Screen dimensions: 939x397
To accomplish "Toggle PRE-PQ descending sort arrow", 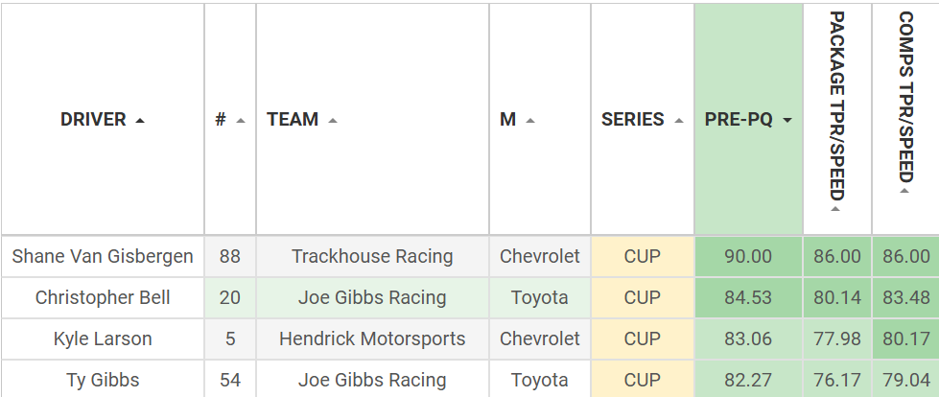I will coord(787,121).
